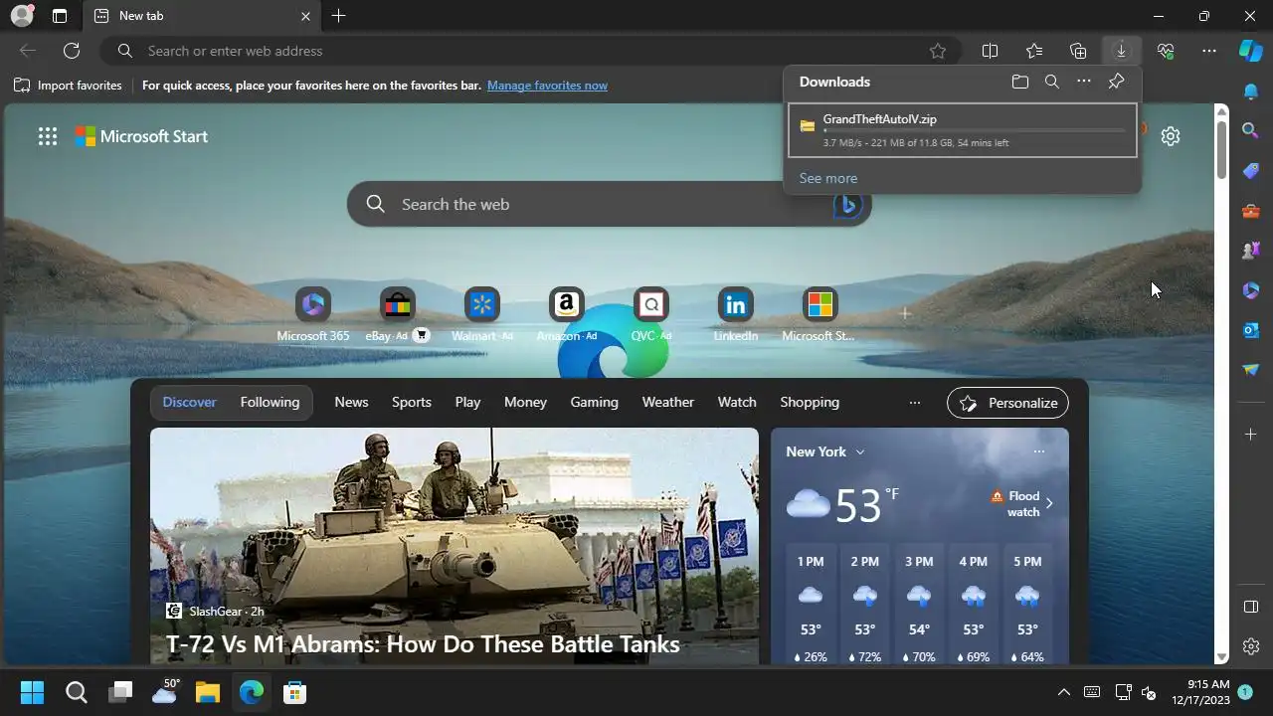Click See more in Downloads panel
The height and width of the screenshot is (716, 1273).
coord(828,178)
